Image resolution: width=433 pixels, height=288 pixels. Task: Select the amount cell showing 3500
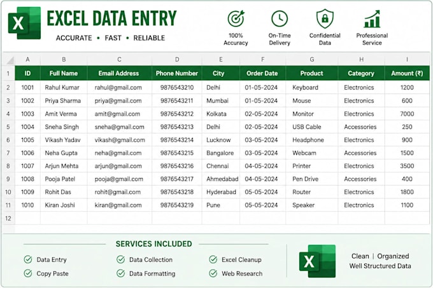[x=407, y=166]
